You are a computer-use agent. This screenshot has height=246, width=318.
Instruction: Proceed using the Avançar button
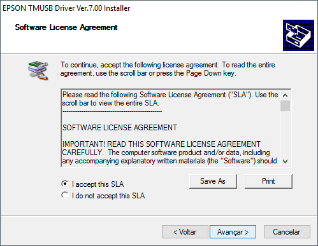tap(233, 232)
